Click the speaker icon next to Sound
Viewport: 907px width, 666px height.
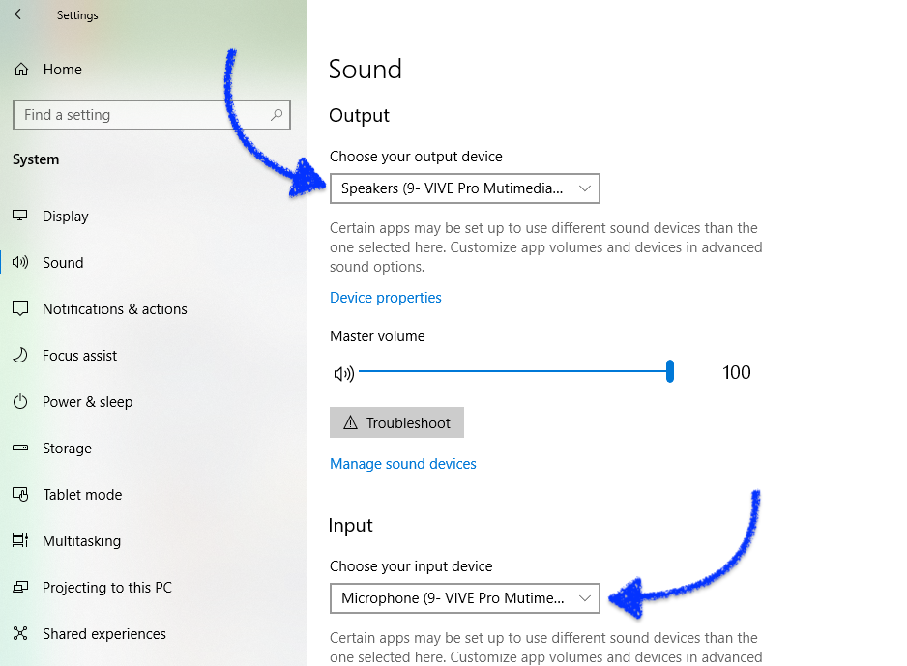click(x=21, y=262)
